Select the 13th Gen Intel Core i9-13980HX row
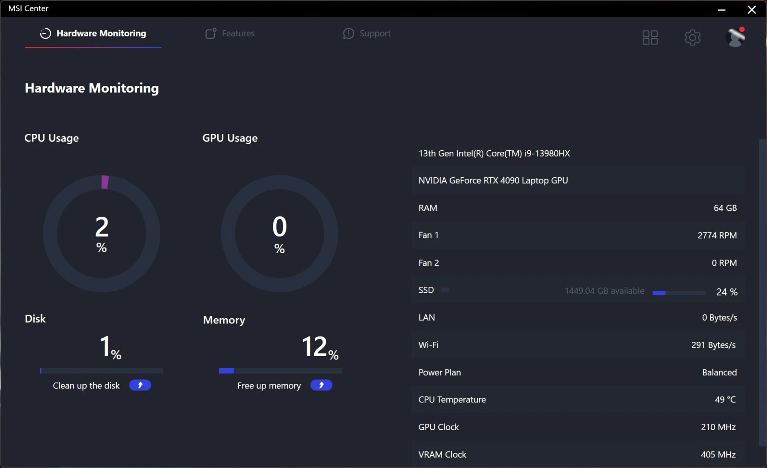767x468 pixels. tap(578, 153)
